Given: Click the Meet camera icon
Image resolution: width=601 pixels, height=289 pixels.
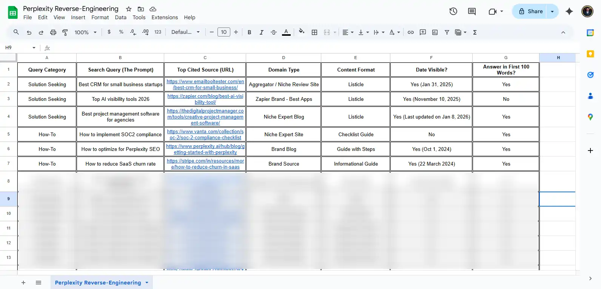Looking at the screenshot, I should [x=492, y=11].
